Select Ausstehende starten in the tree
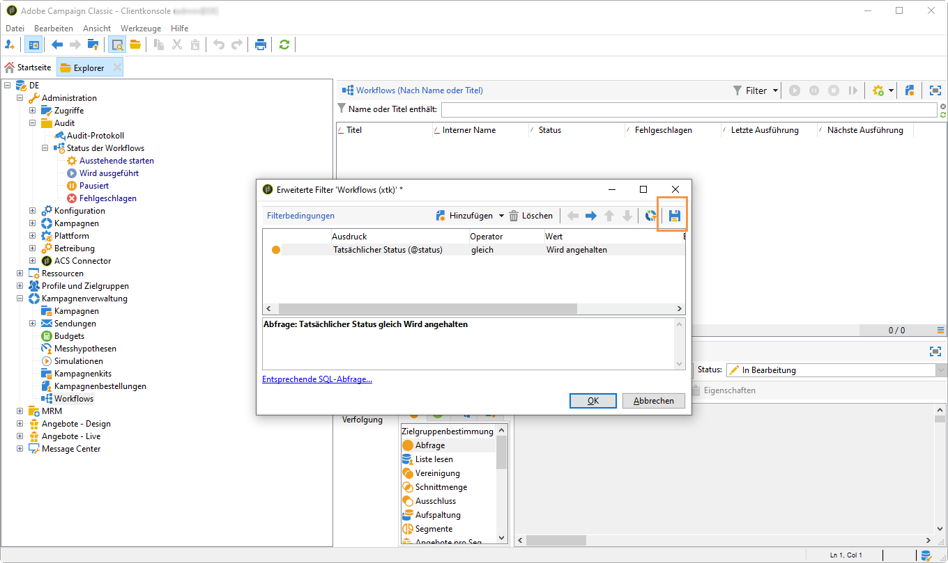The image size is (948, 563). pos(116,161)
